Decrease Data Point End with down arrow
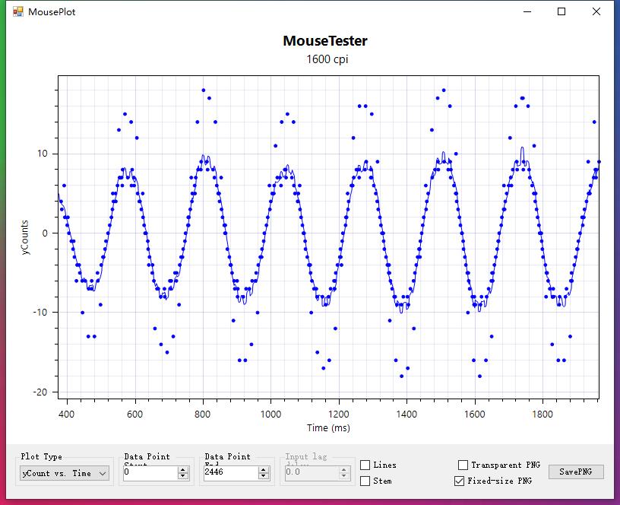The width and height of the screenshot is (620, 505). (x=263, y=476)
